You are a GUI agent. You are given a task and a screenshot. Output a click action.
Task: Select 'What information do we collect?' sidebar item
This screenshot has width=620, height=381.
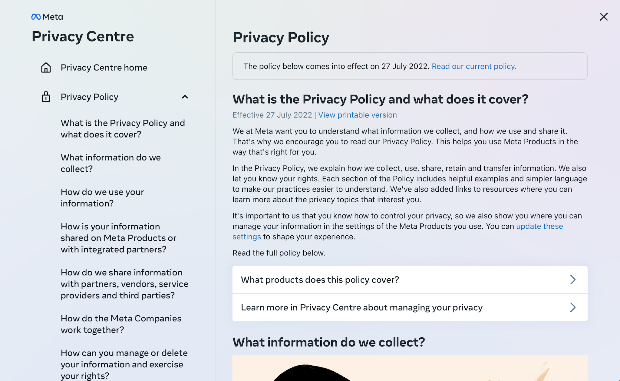point(110,163)
